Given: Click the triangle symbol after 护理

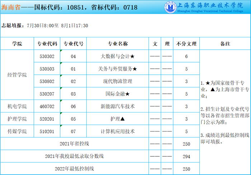Looking at the screenshot, I should (123, 119).
